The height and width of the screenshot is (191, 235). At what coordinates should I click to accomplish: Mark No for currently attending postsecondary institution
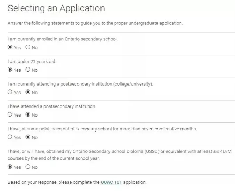28,92
